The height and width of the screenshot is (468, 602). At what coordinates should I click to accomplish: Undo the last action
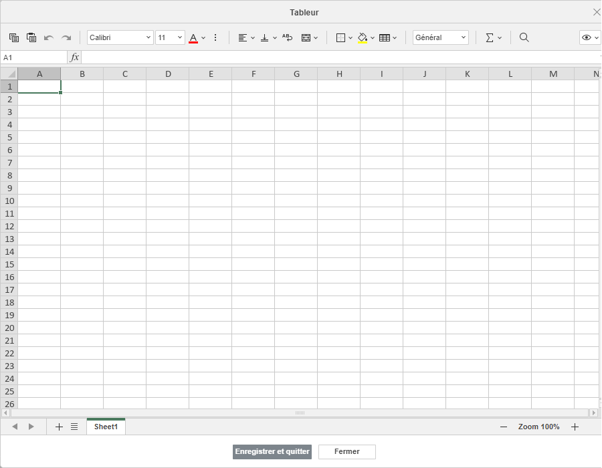coord(47,37)
